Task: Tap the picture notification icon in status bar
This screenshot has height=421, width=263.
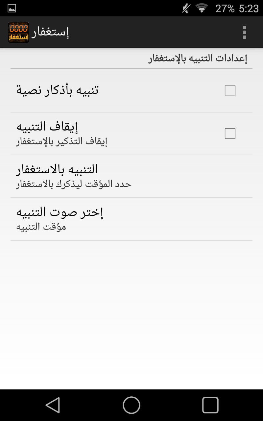Action: coord(12,9)
